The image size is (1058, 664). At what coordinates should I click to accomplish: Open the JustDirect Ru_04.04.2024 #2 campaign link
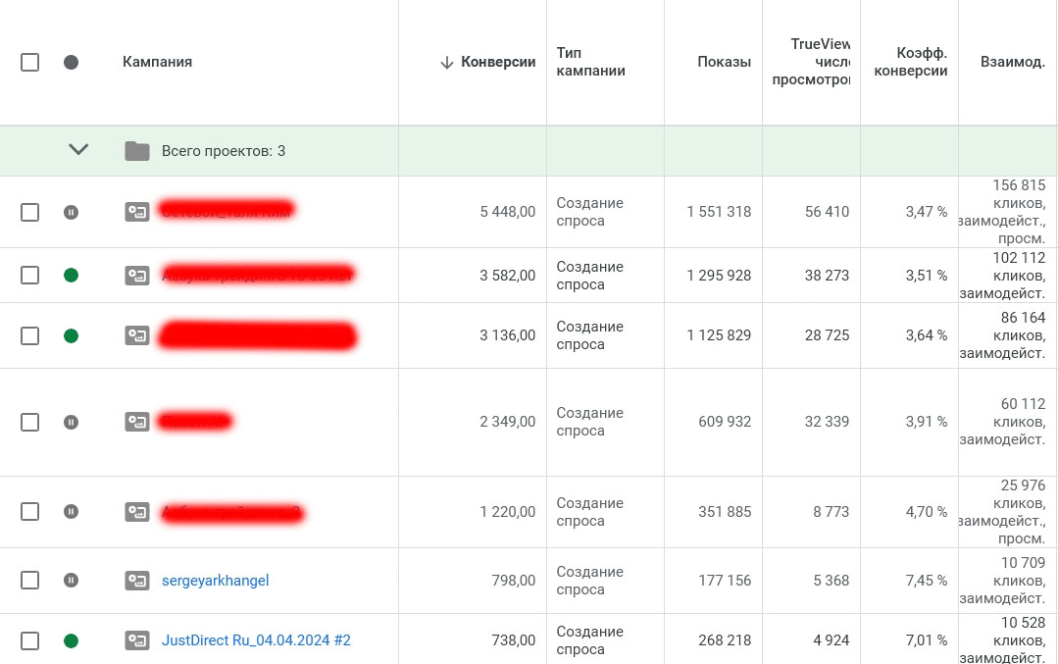256,640
